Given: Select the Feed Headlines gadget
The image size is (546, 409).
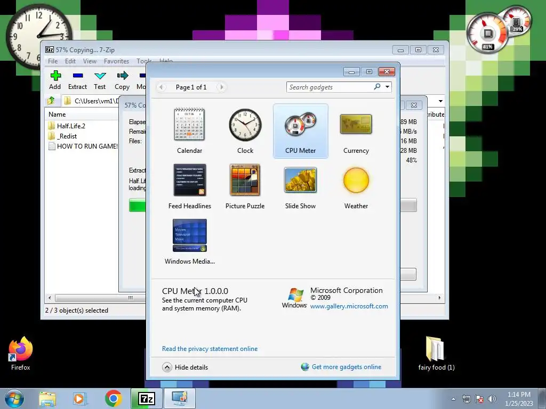Looking at the screenshot, I should [189, 186].
